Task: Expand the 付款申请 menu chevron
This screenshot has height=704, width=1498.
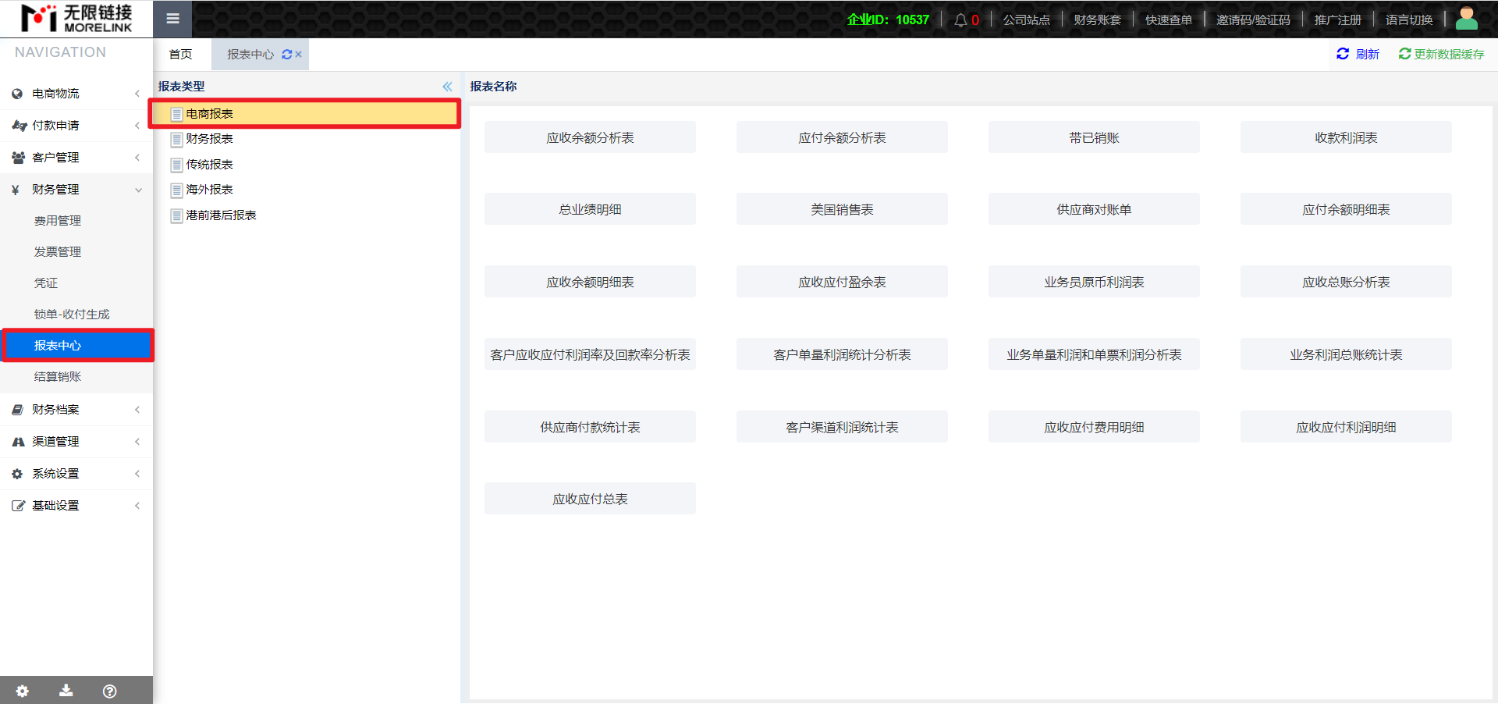Action: 137,126
